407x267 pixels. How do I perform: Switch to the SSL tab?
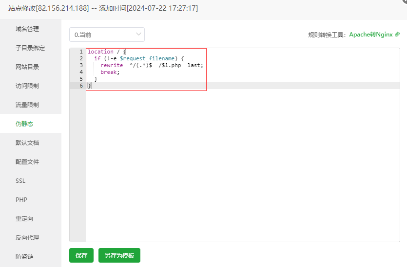click(20, 181)
